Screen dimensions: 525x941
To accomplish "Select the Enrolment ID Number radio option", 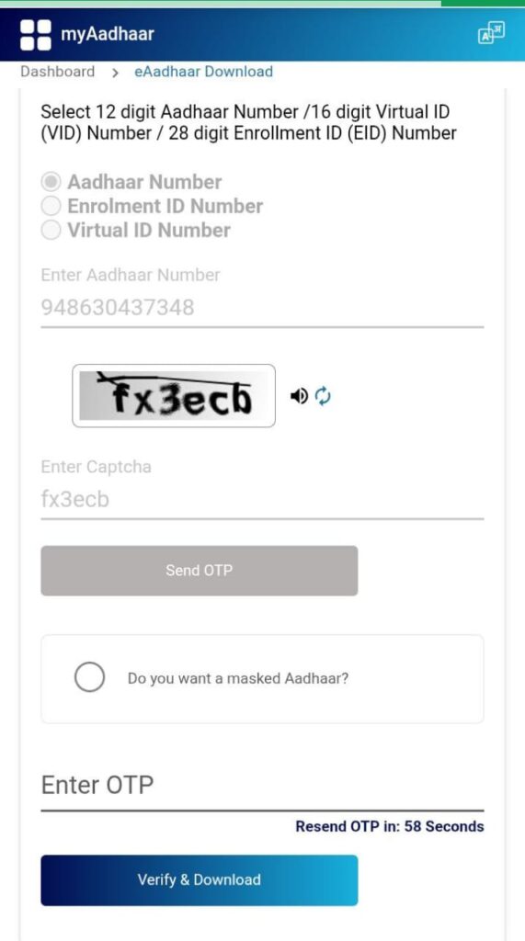I will click(51, 206).
